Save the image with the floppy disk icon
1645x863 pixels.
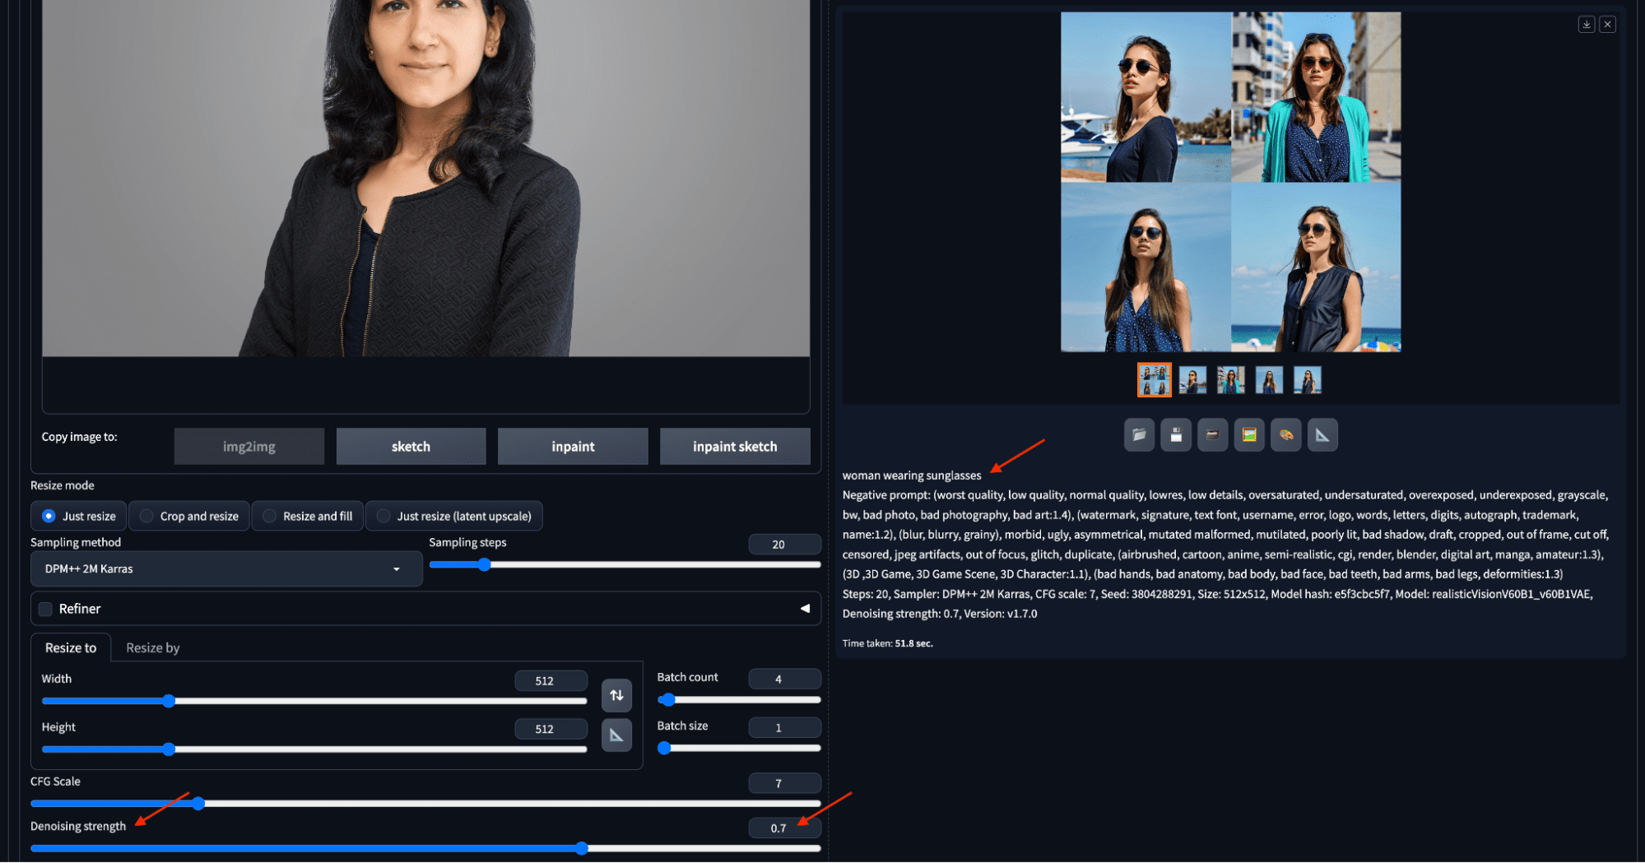1176,435
